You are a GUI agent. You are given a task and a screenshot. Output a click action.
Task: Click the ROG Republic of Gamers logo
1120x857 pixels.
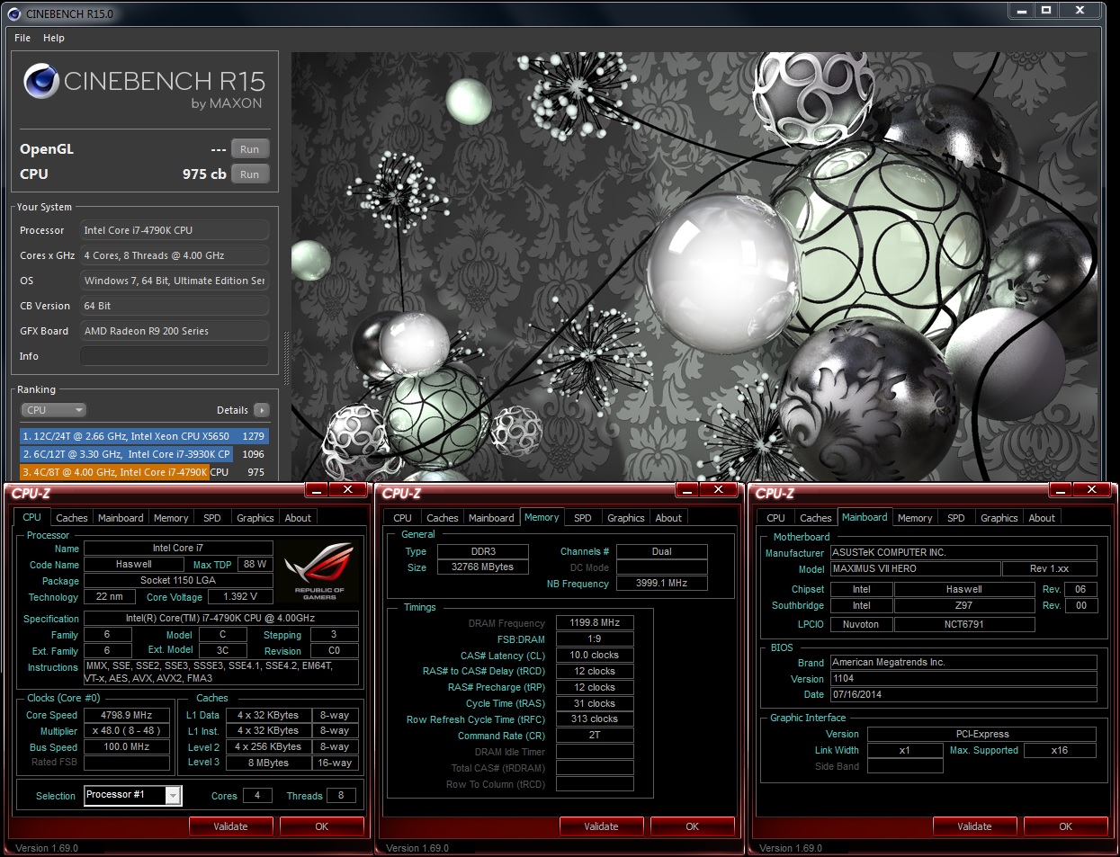coord(318,570)
